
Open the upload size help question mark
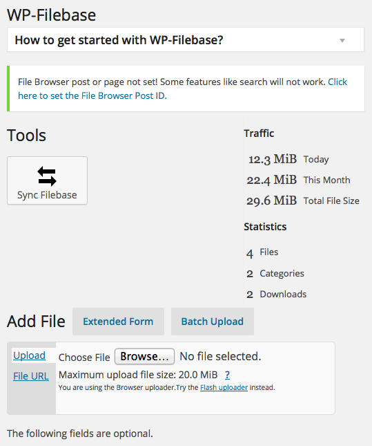(x=227, y=375)
